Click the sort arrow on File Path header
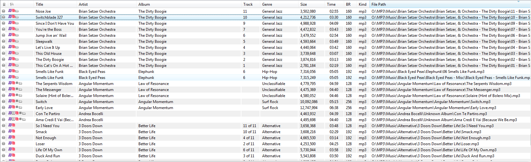The width and height of the screenshot is (531, 162). pyautogui.click(x=518, y=2)
